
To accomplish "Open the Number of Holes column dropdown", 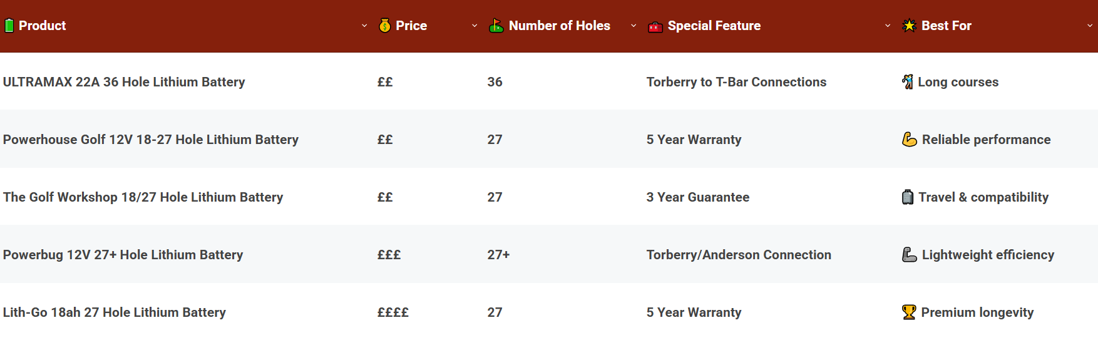I will click(634, 26).
